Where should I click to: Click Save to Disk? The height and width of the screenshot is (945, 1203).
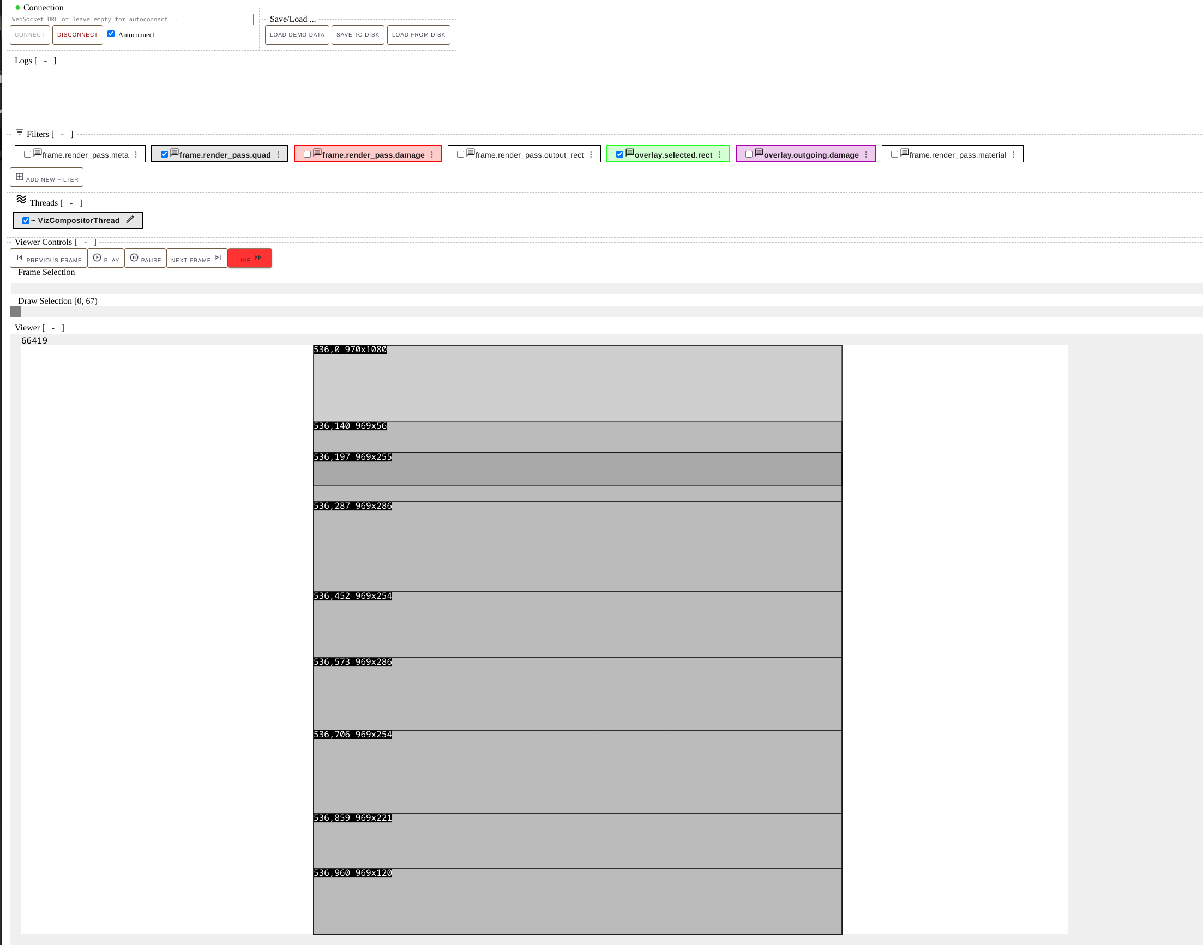click(x=358, y=35)
